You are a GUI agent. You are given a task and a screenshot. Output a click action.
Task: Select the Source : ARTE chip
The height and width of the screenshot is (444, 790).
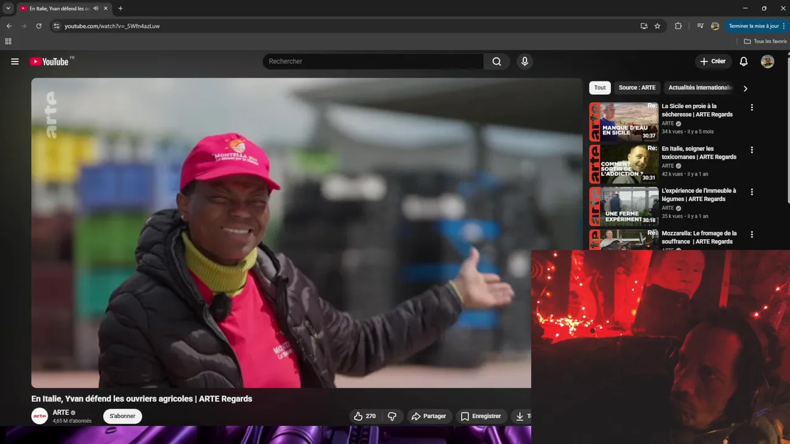(637, 88)
